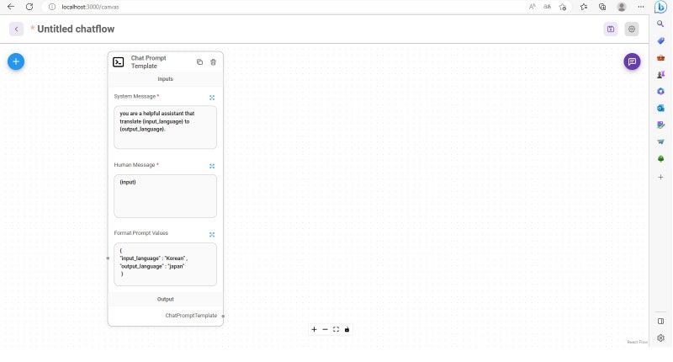Click the Untitled chatflow title

click(x=76, y=29)
